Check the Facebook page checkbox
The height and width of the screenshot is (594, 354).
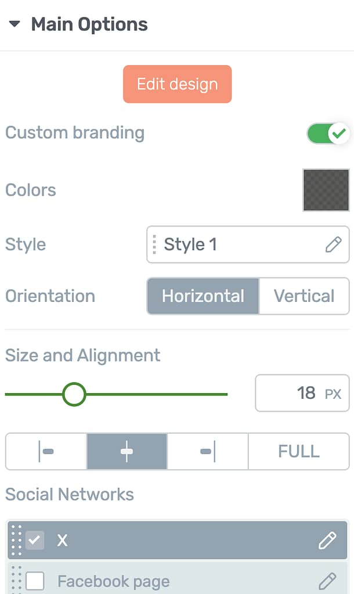pyautogui.click(x=35, y=581)
